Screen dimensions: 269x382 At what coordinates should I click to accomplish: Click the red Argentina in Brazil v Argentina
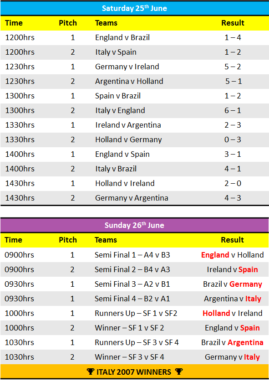pos(245,342)
